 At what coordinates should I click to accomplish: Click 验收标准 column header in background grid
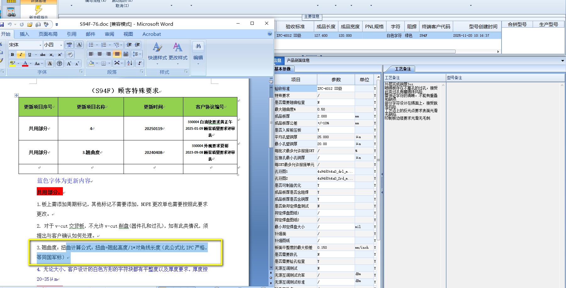295,27
